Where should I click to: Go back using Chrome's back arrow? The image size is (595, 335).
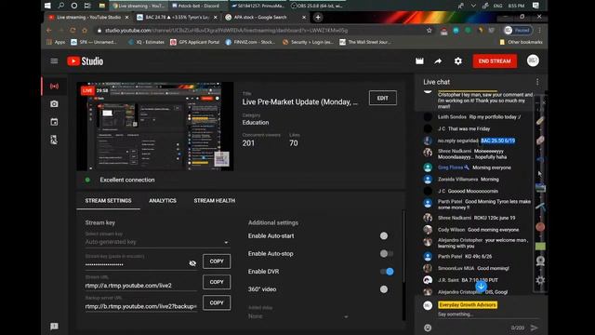coord(49,31)
